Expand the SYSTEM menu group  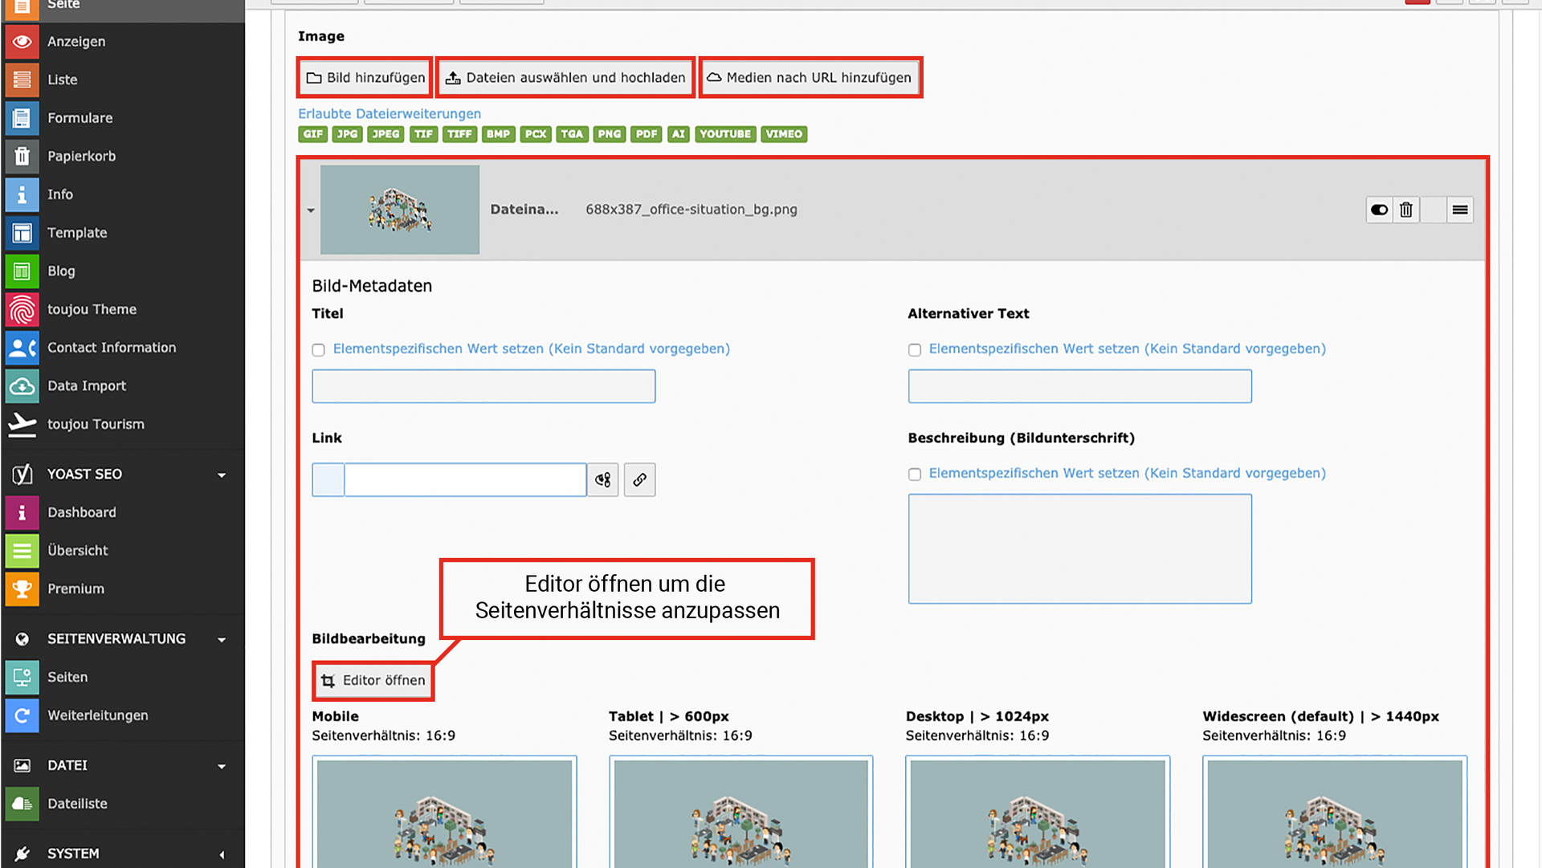(221, 854)
